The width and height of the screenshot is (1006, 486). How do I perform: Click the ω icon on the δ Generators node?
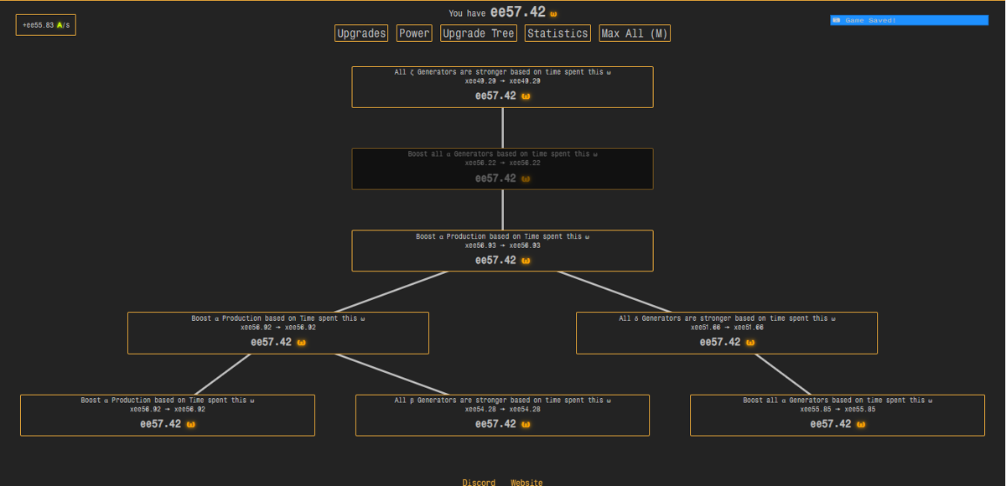[x=749, y=343]
